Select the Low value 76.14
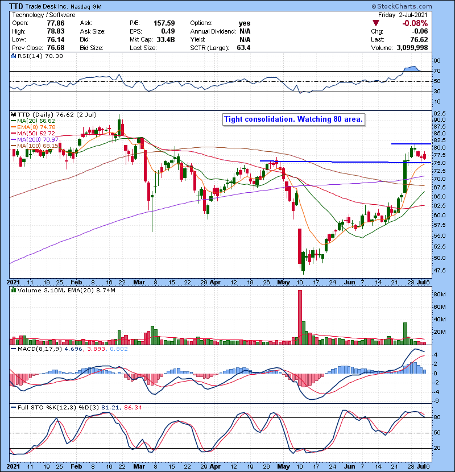This screenshot has width=455, height=472. point(55,39)
